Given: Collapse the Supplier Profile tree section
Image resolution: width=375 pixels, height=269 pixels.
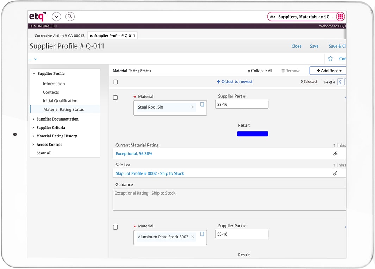Looking at the screenshot, I should (34, 74).
